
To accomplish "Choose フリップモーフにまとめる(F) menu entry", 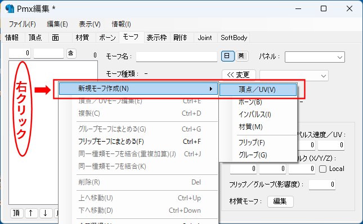I will point(138,142).
